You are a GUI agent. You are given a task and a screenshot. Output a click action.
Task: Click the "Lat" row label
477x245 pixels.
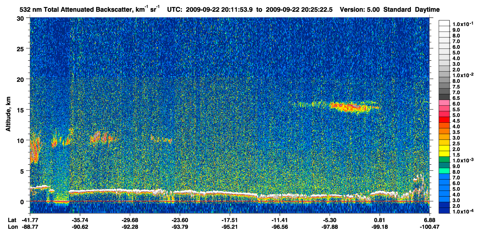[x=12, y=220]
